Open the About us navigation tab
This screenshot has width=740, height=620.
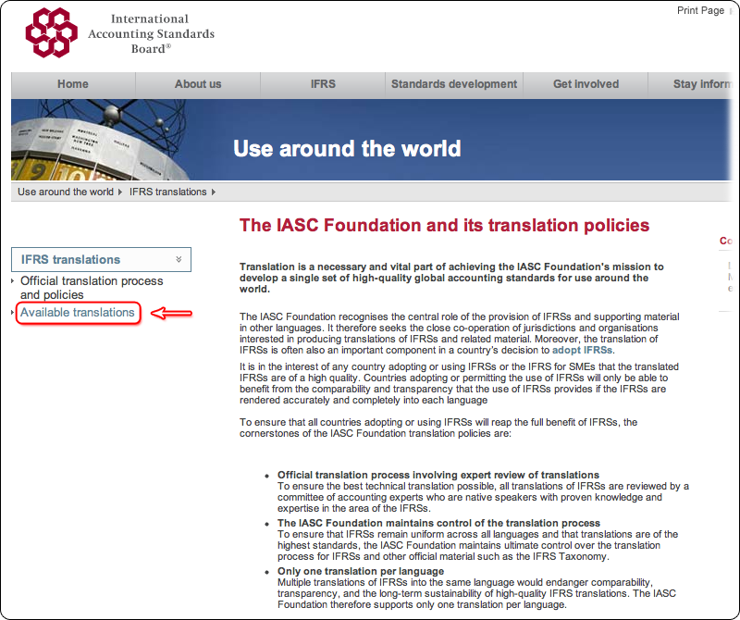[x=198, y=84]
